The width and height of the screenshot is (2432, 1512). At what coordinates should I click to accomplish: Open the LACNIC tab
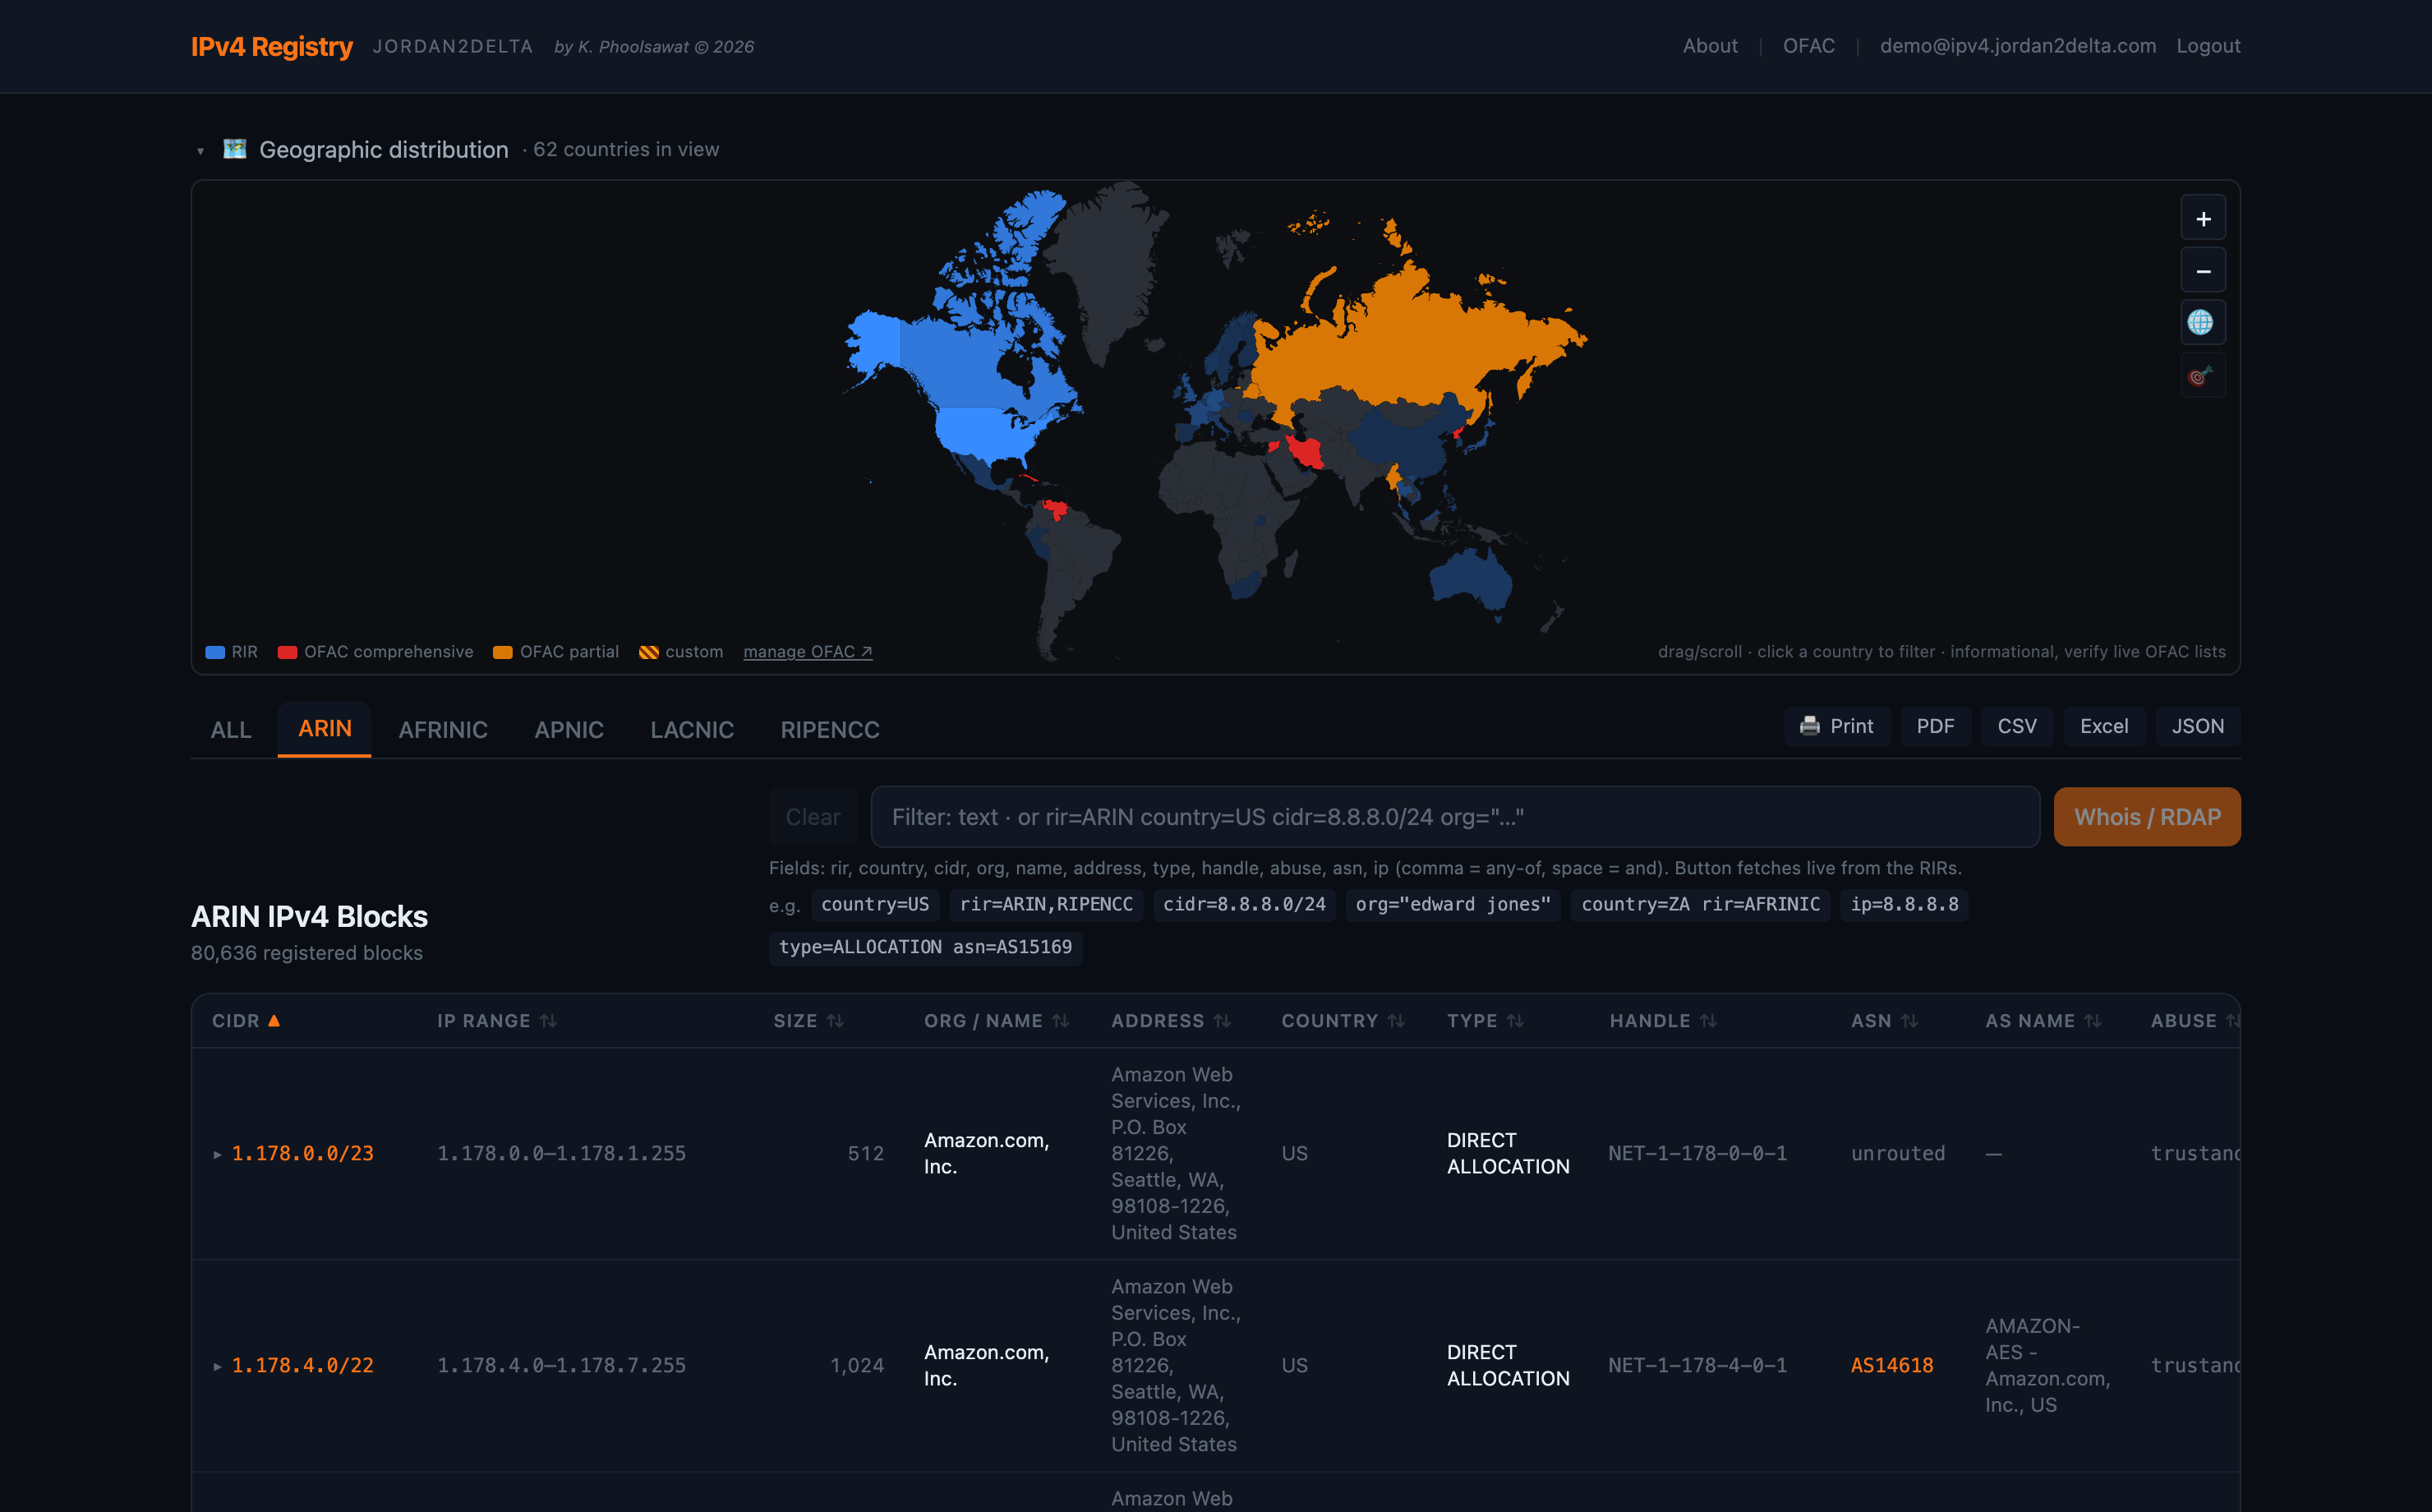(x=692, y=730)
